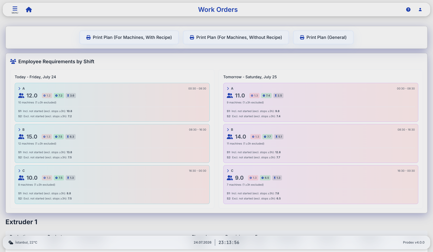The width and height of the screenshot is (433, 252).
Task: Open the hamburger MENU
Action: (x=15, y=10)
